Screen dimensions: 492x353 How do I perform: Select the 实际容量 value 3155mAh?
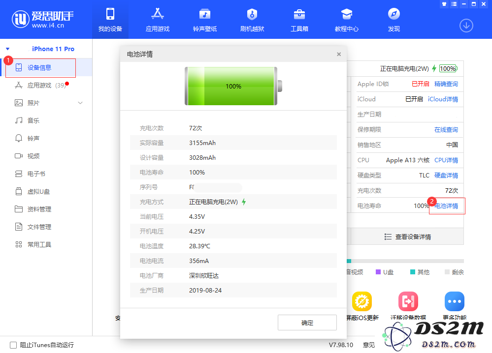point(202,143)
